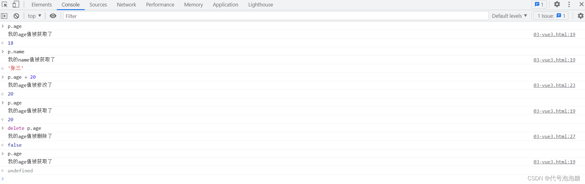Click the messages badge showing 1 in tab bar
The width and height of the screenshot is (585, 184).
pyautogui.click(x=539, y=5)
